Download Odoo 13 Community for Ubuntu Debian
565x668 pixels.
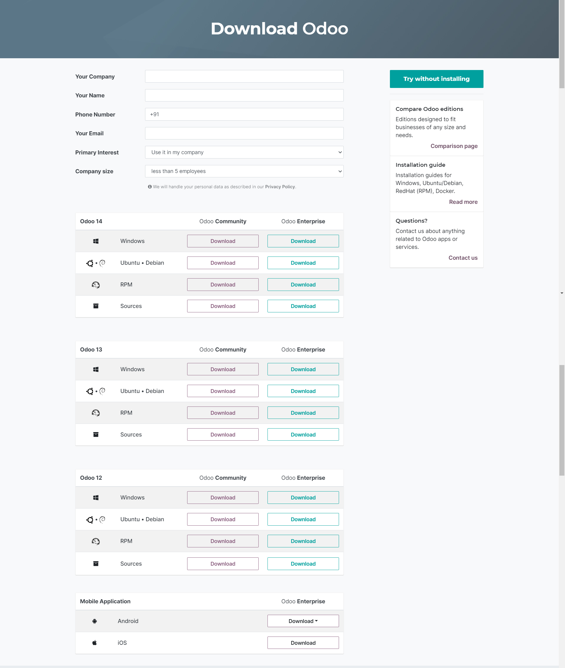tap(222, 391)
